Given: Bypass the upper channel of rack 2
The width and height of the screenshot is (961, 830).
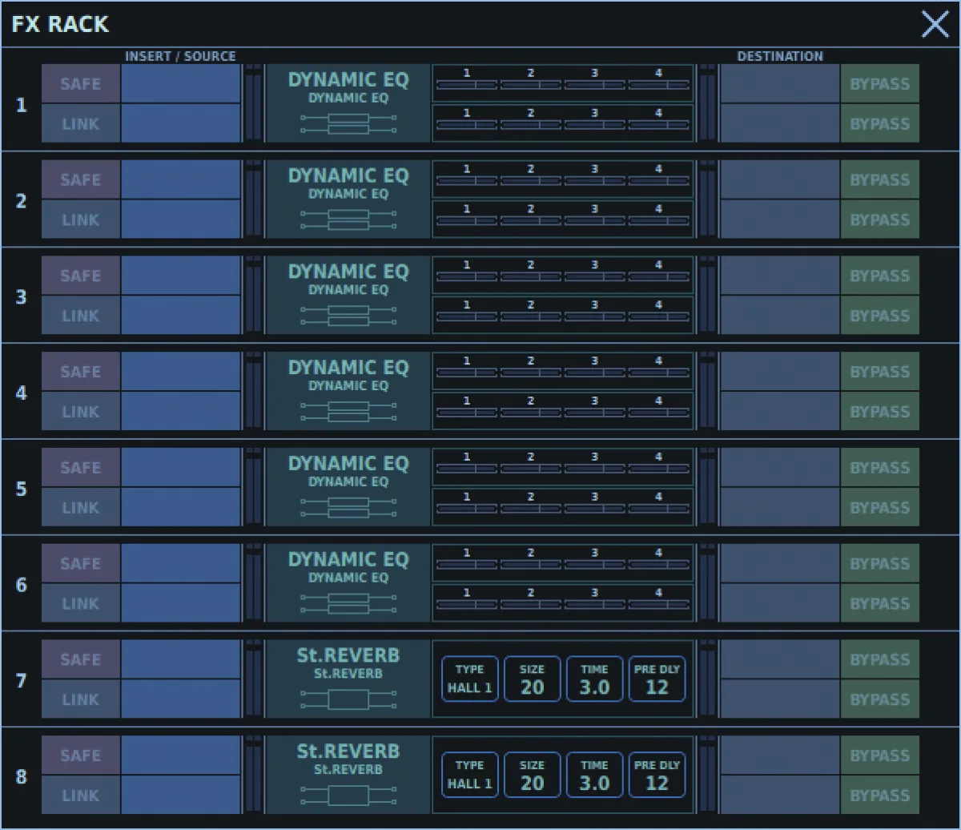Looking at the screenshot, I should pos(879,179).
